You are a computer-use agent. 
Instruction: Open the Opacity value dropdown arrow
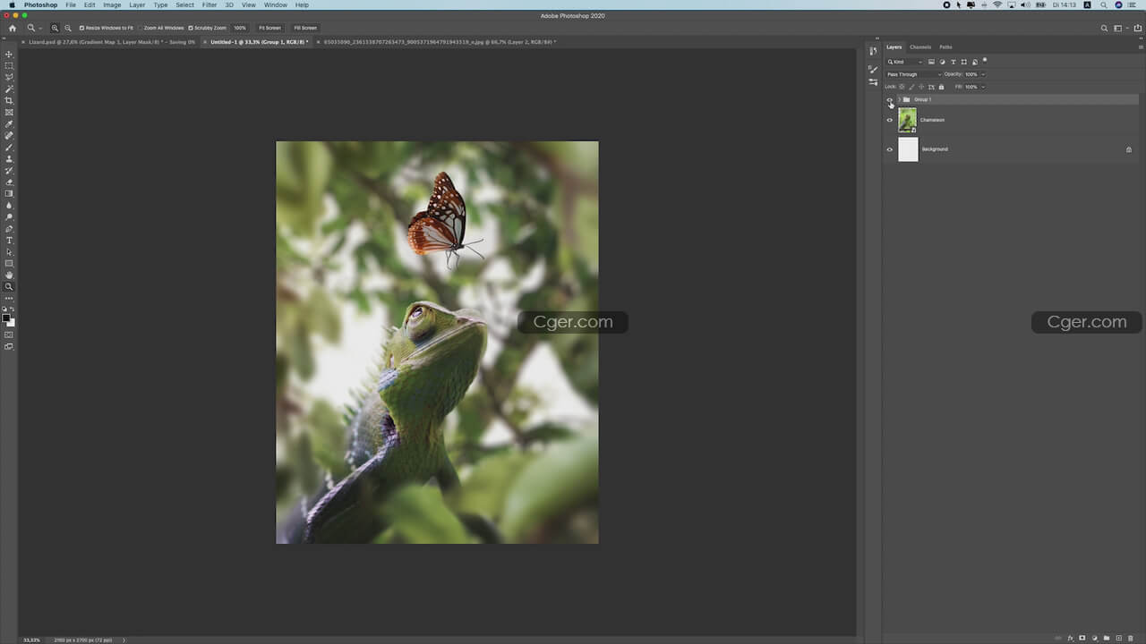point(983,74)
